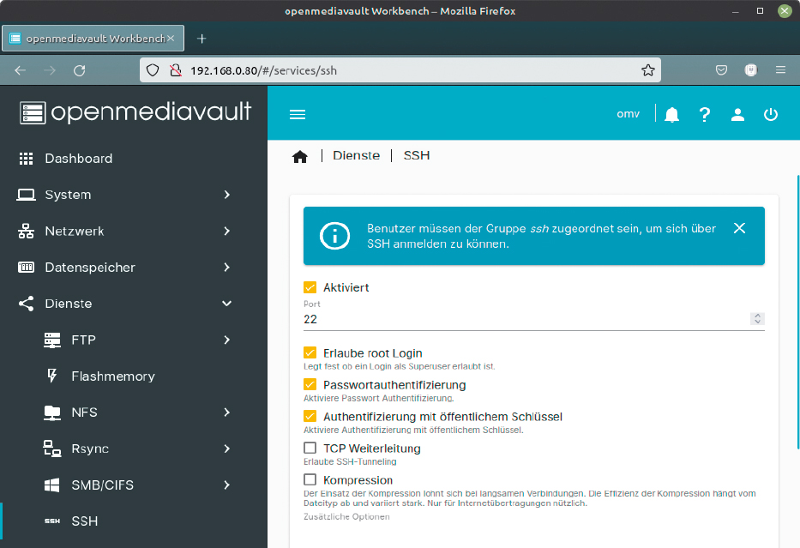Select Flashmemory in the sidebar
The width and height of the screenshot is (800, 548).
(134, 376)
